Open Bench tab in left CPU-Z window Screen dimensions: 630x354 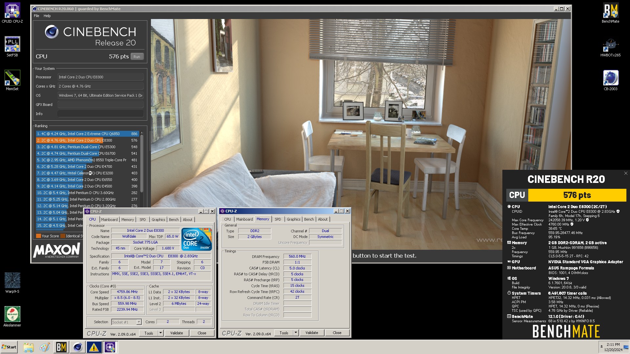174,220
